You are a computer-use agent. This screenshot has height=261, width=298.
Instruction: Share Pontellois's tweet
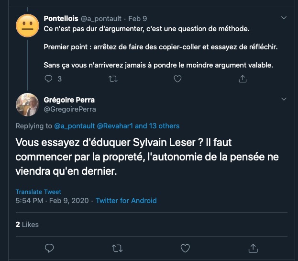[x=242, y=79]
